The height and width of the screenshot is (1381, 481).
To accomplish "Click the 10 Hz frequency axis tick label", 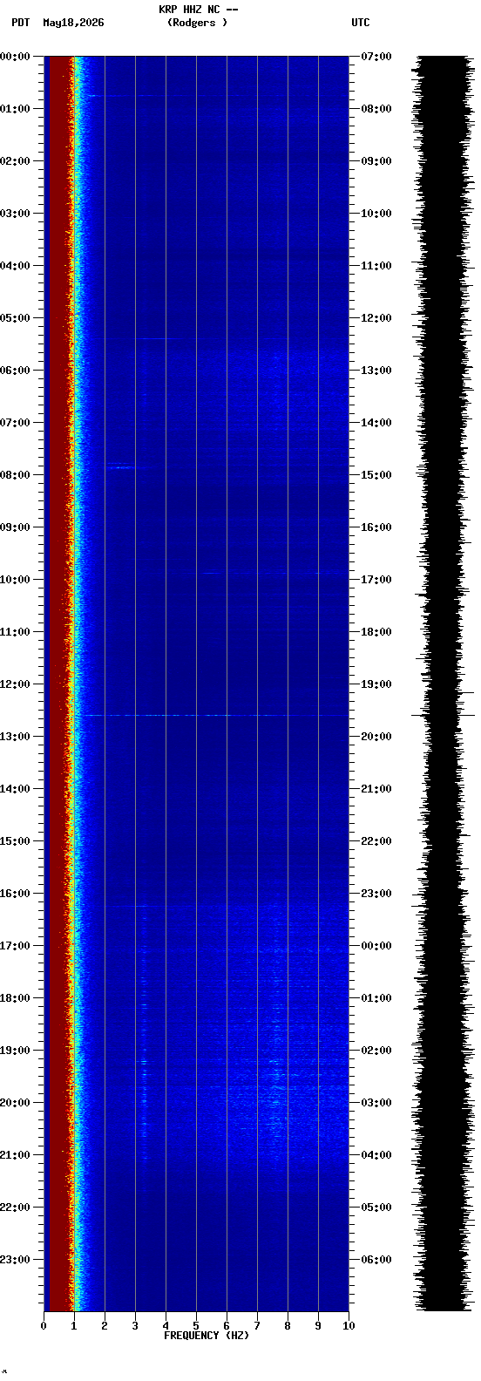I will pyautogui.click(x=349, y=1326).
